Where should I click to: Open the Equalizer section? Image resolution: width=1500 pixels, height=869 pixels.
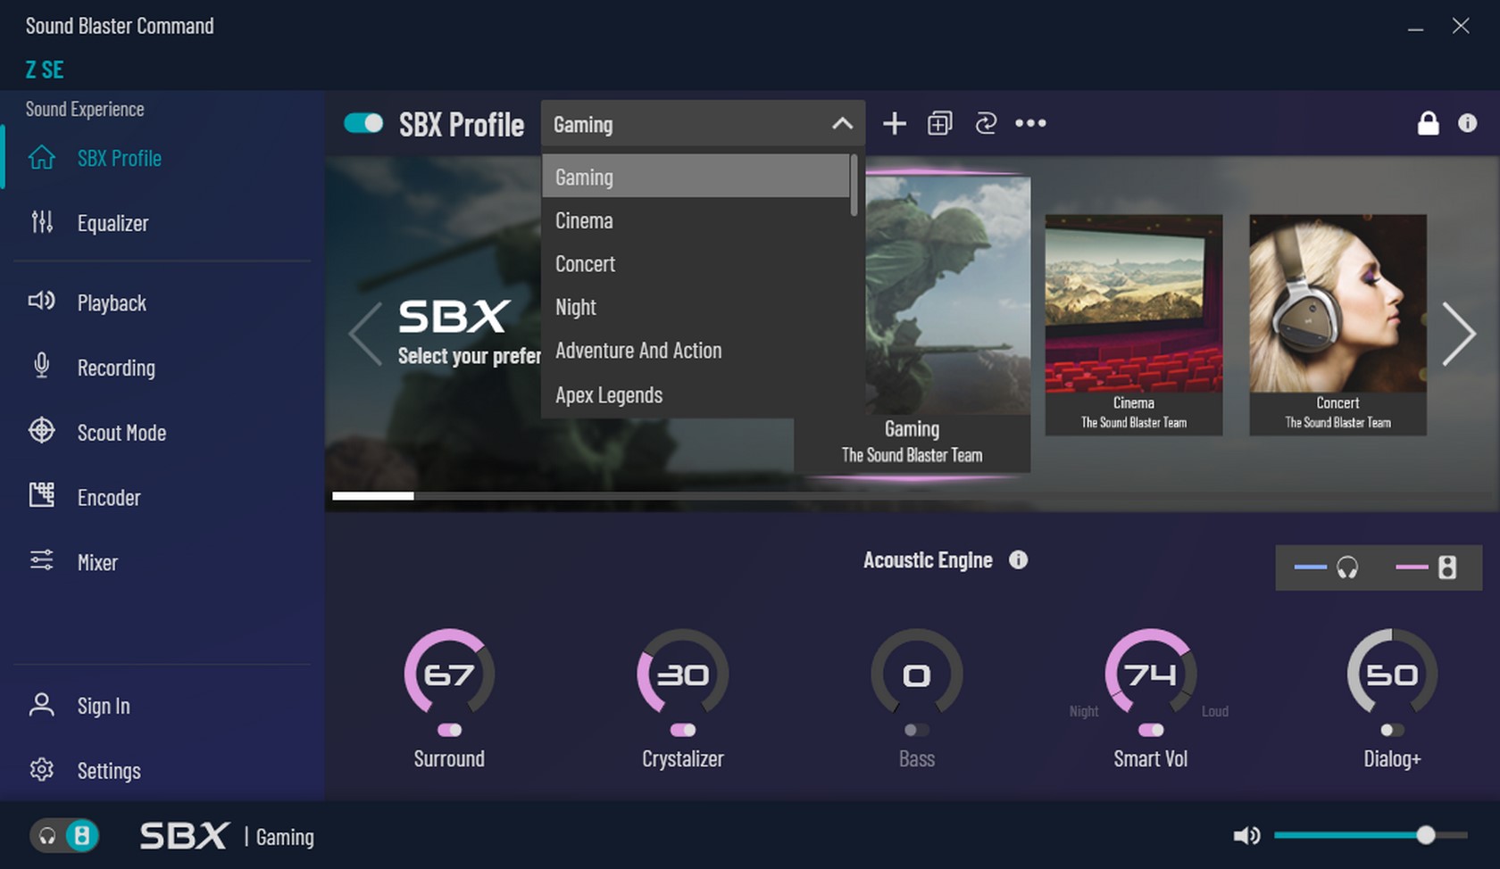click(112, 223)
